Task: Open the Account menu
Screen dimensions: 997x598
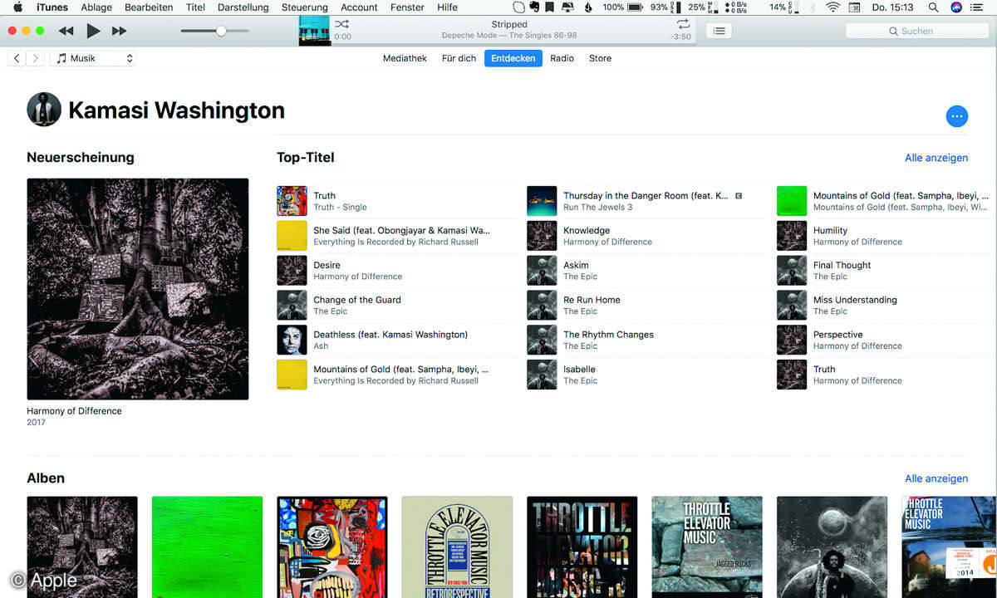Action: click(359, 7)
